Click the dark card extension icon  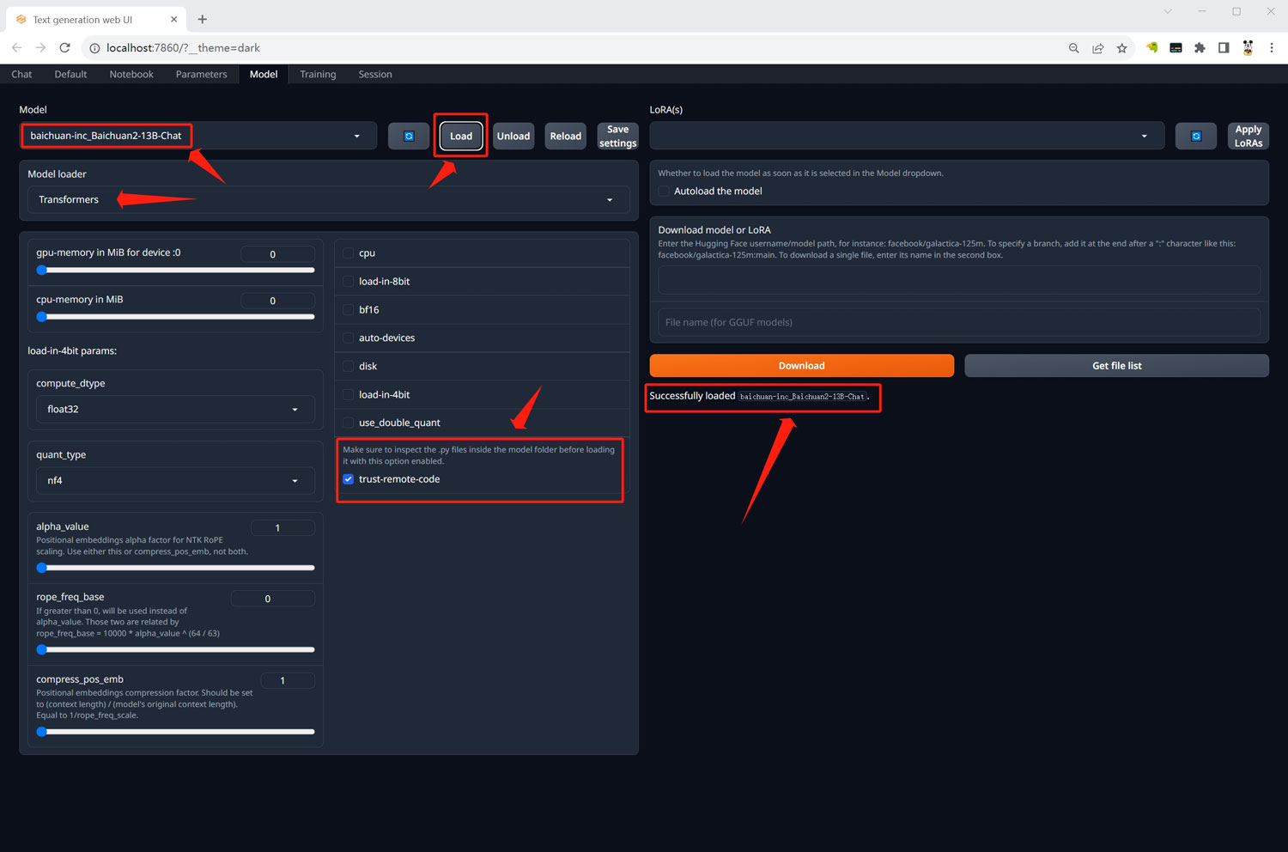point(1176,48)
